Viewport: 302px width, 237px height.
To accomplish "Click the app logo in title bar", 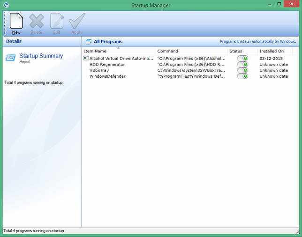I will (x=6, y=5).
